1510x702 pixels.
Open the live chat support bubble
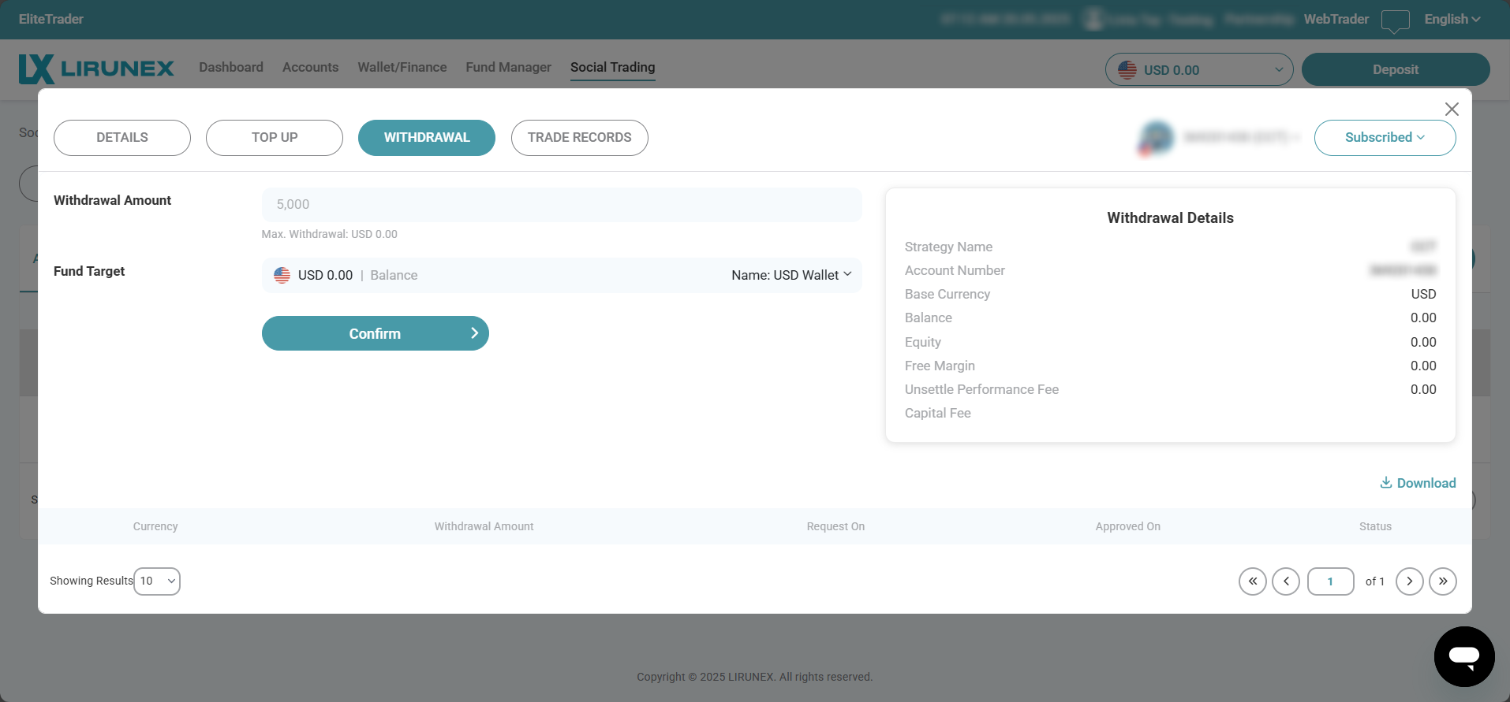tap(1463, 656)
